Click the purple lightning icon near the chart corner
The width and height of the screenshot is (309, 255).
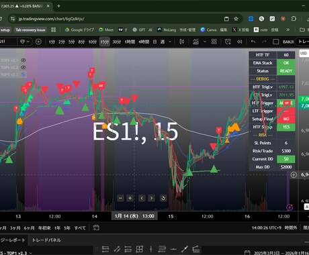[290, 207]
